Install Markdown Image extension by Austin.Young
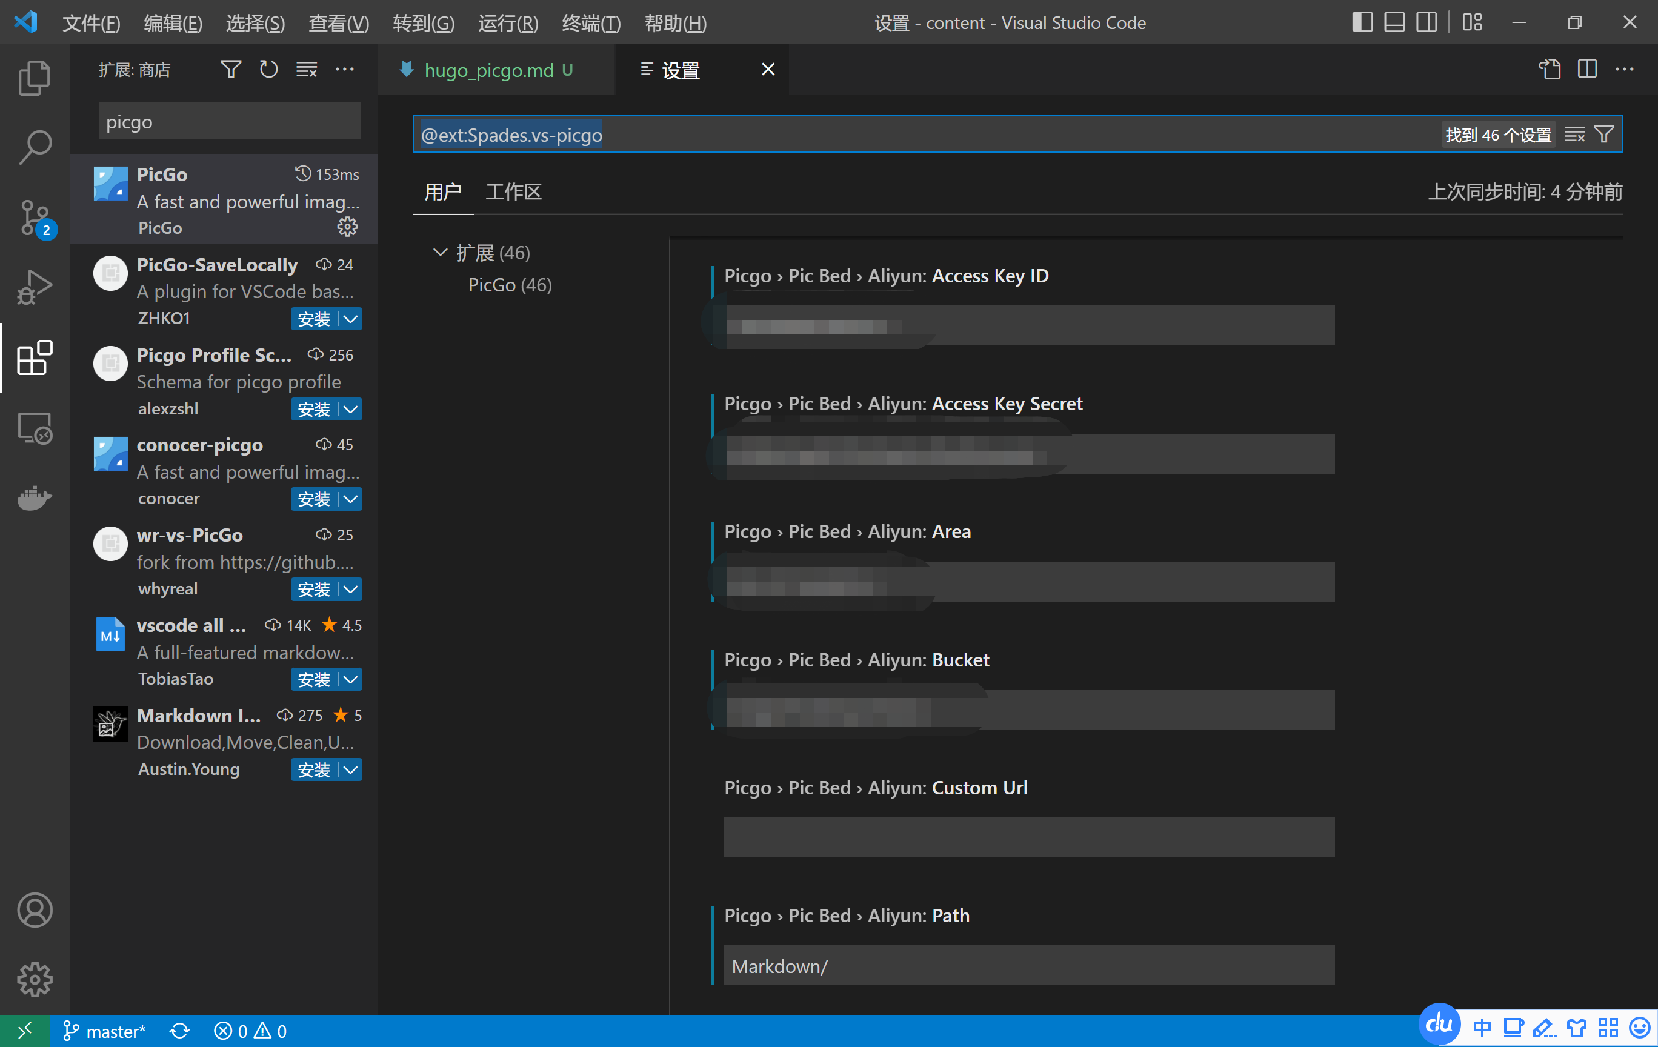This screenshot has height=1047, width=1658. [314, 769]
